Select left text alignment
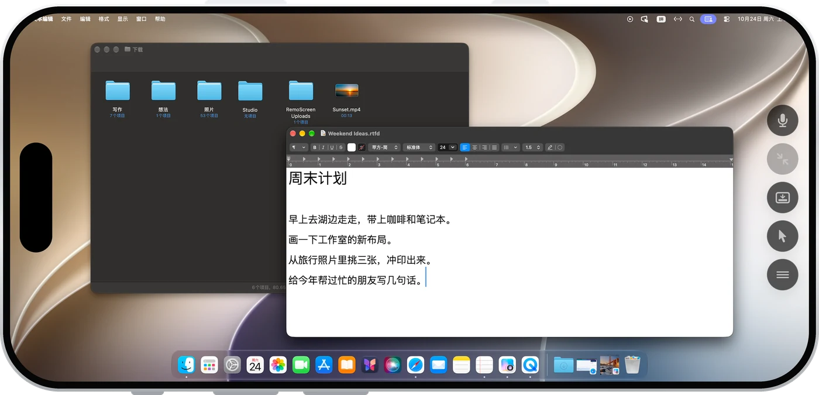 coord(465,147)
